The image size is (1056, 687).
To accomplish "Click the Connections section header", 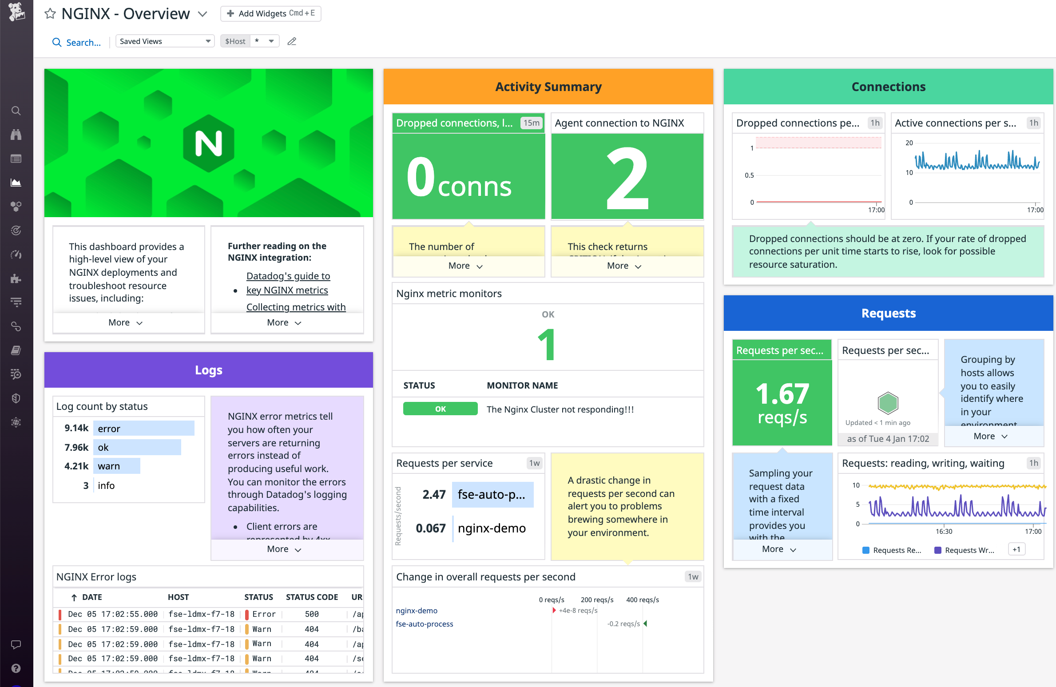I will point(889,87).
